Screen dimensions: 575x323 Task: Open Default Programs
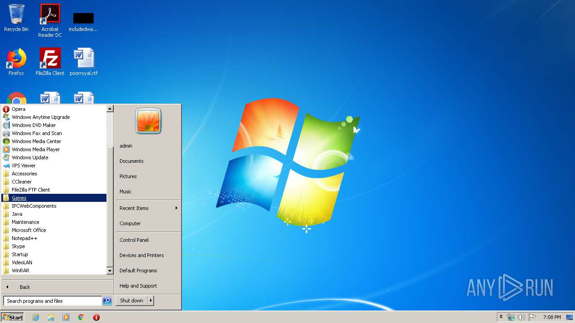pyautogui.click(x=148, y=271)
